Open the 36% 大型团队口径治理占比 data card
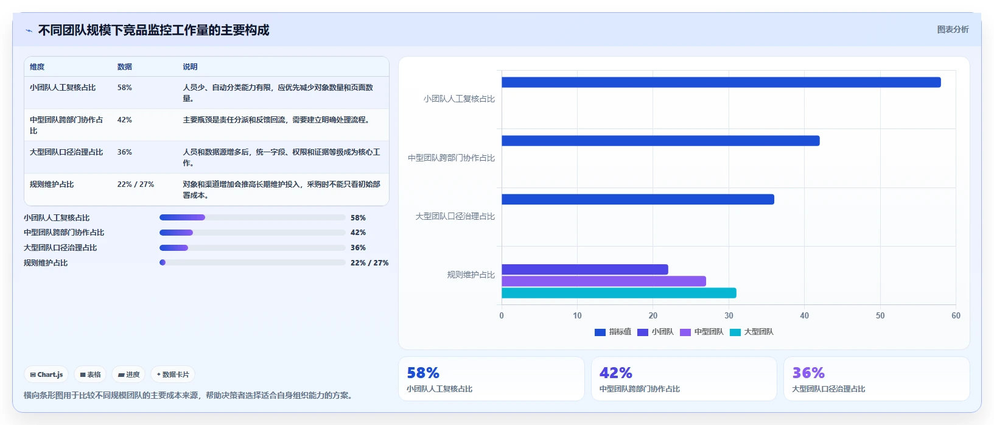This screenshot has width=994, height=425. [x=877, y=379]
